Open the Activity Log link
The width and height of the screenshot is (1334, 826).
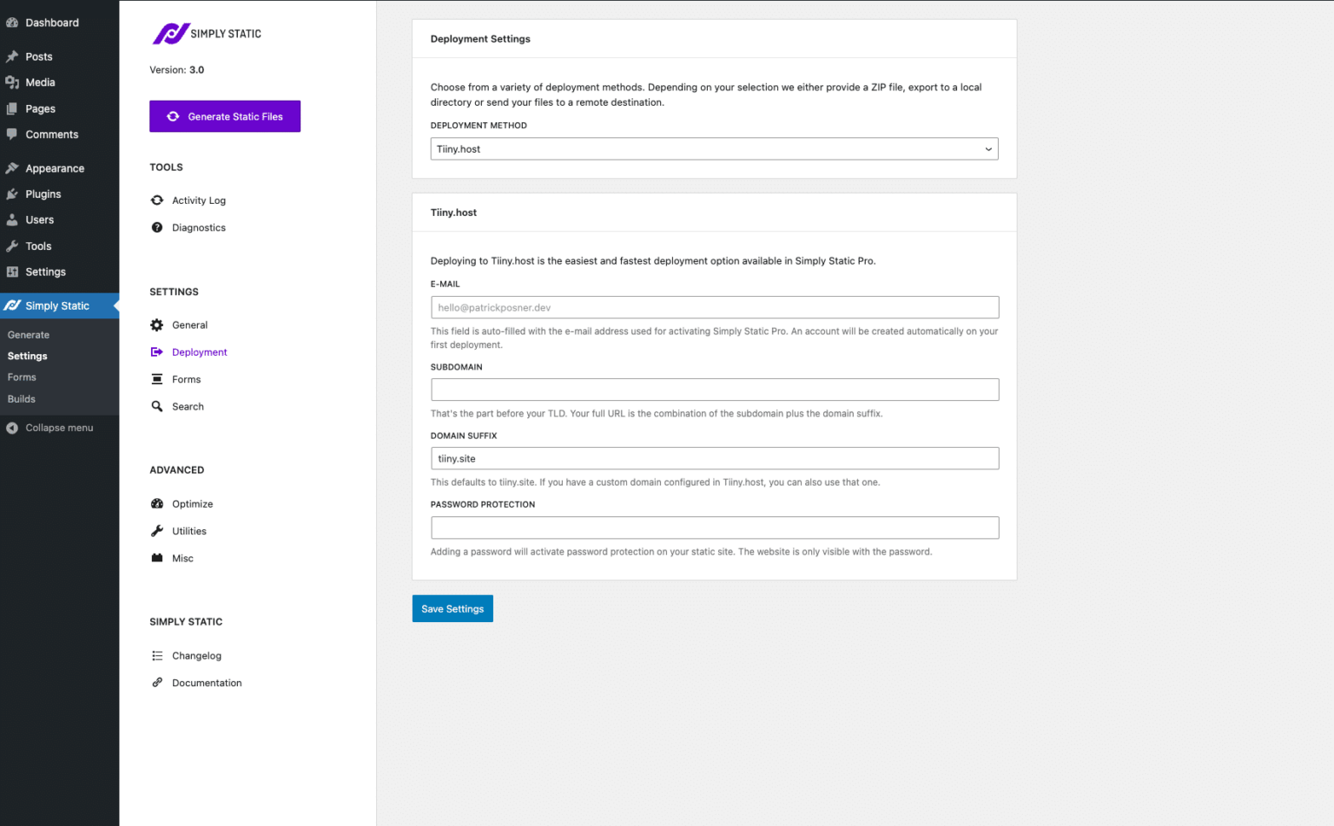point(199,200)
